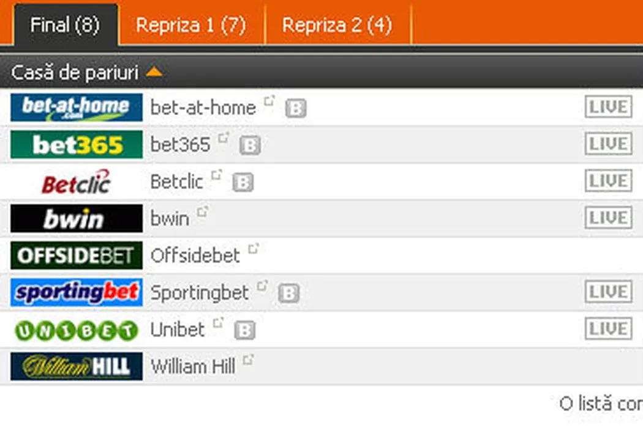643x428 pixels.
Task: Click bet-at-home bonus B icon
Action: coord(296,109)
